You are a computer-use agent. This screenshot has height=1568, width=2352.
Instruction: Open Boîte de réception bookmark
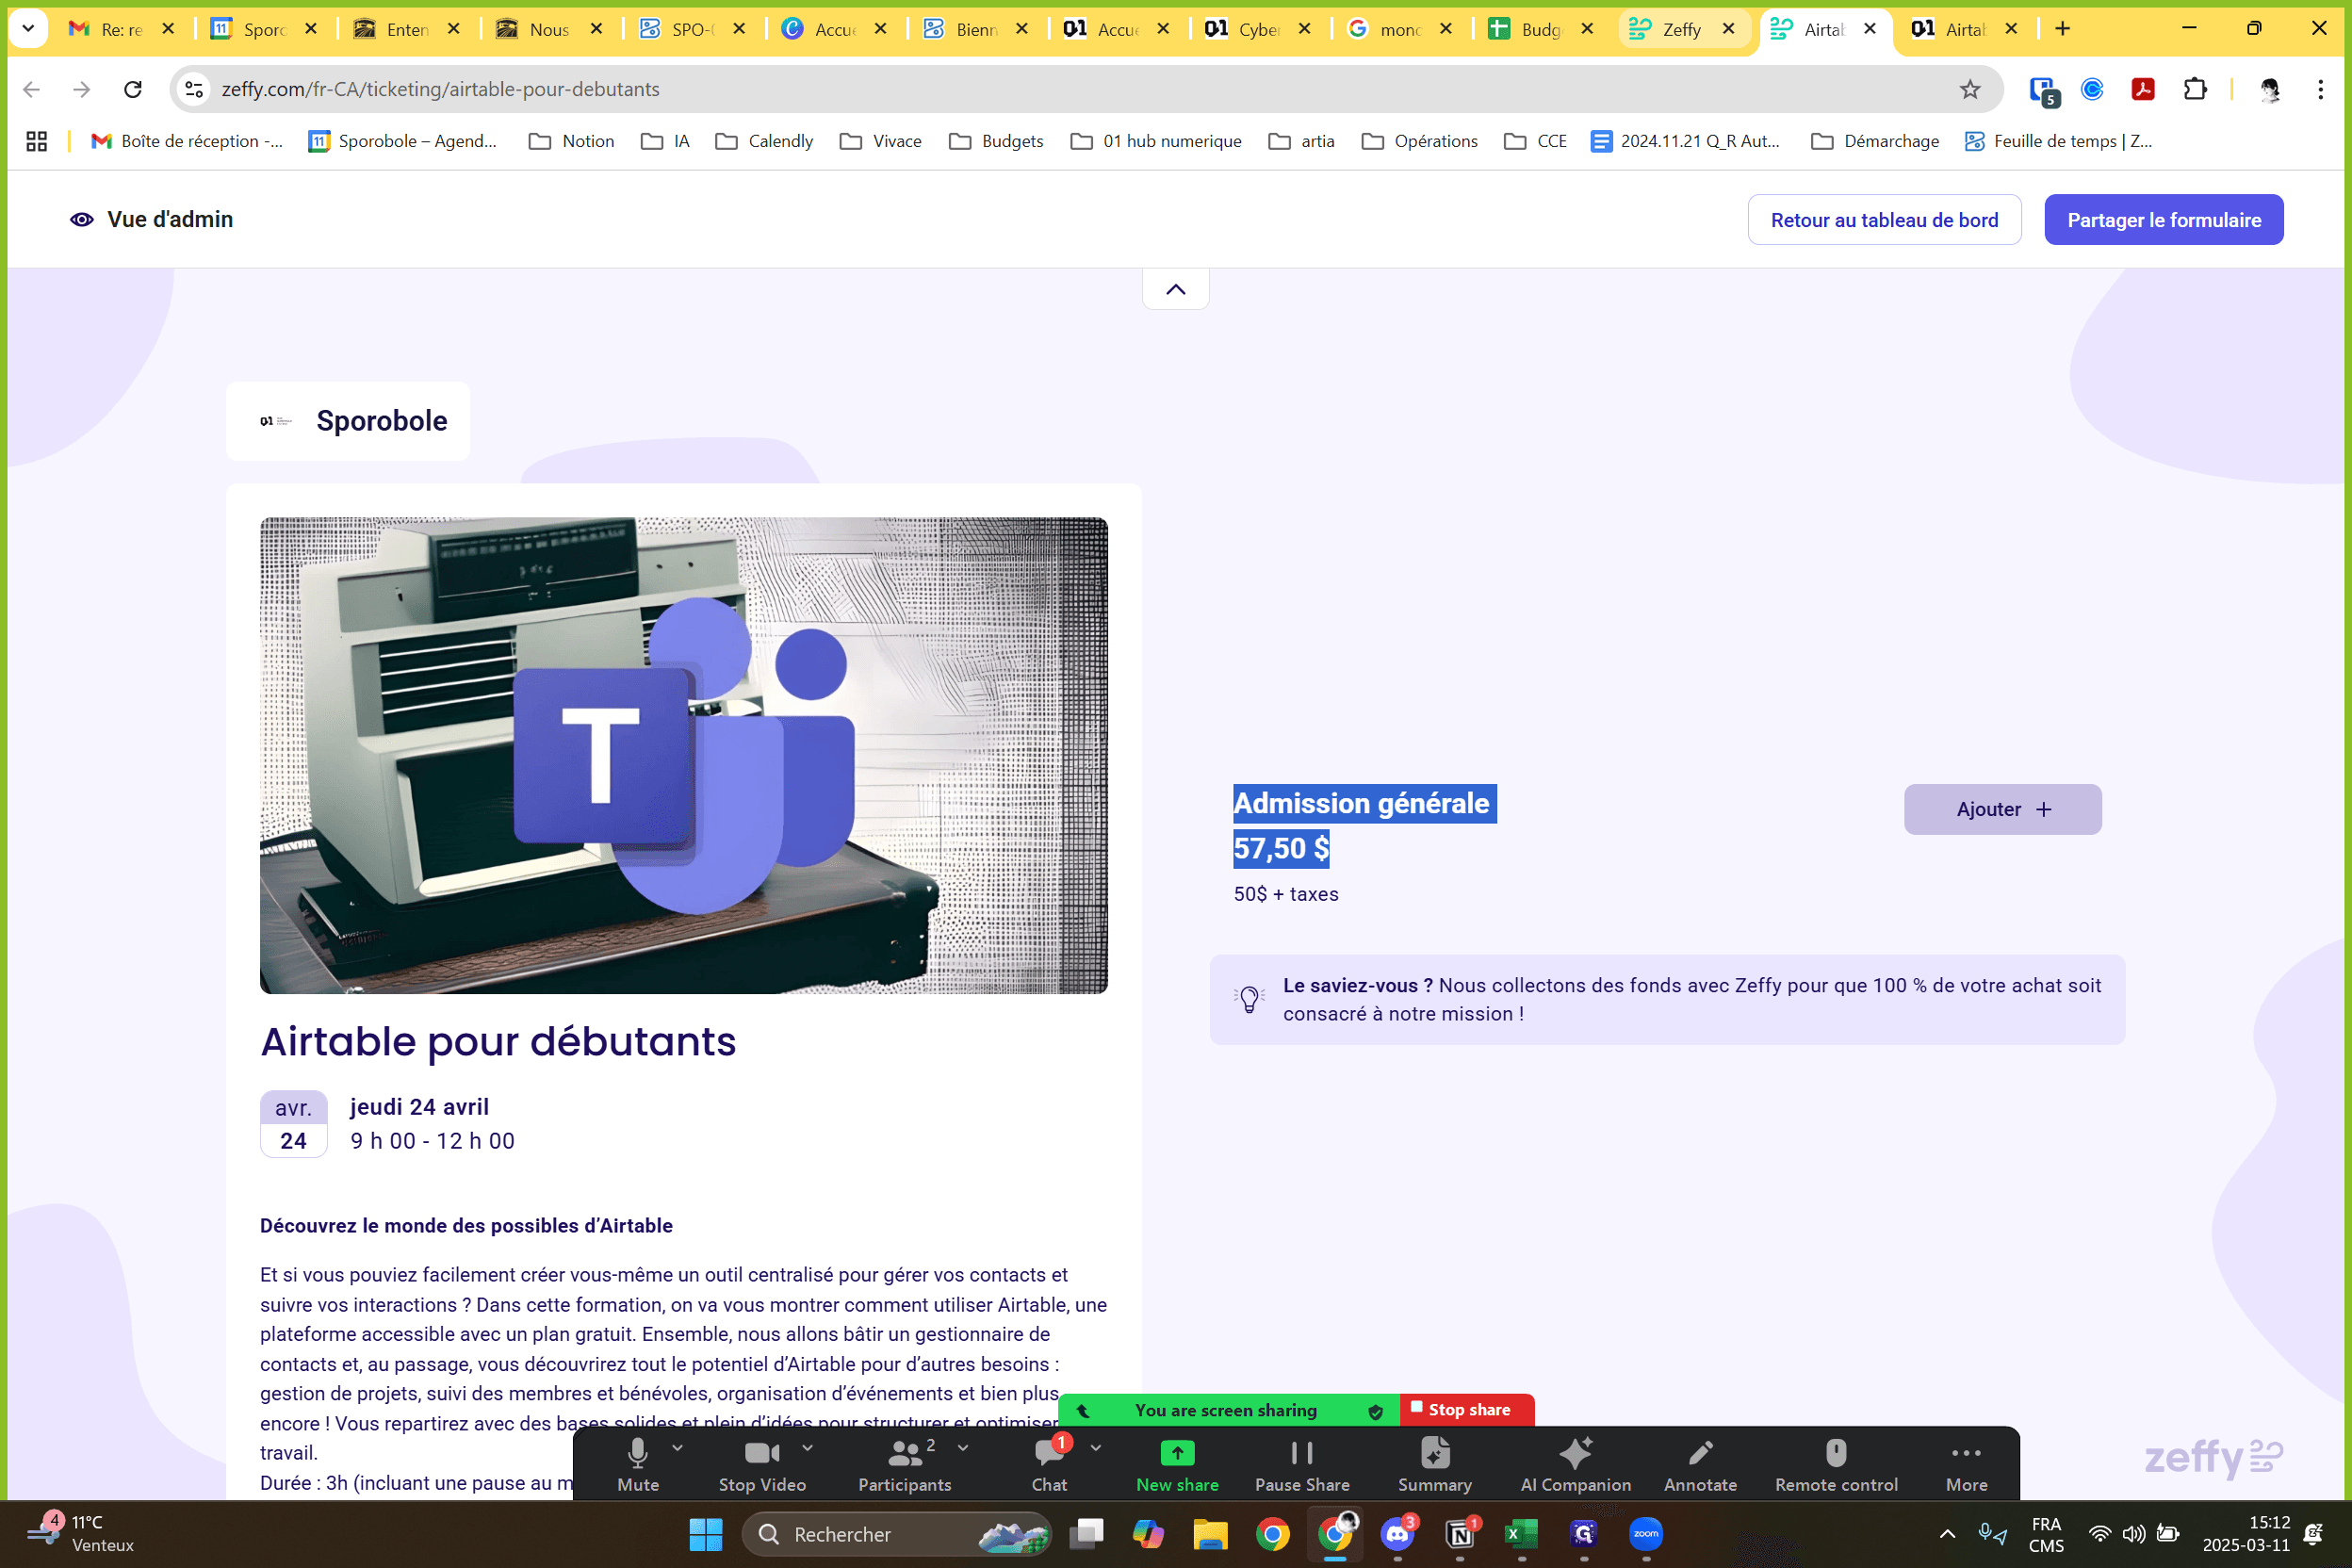[187, 141]
